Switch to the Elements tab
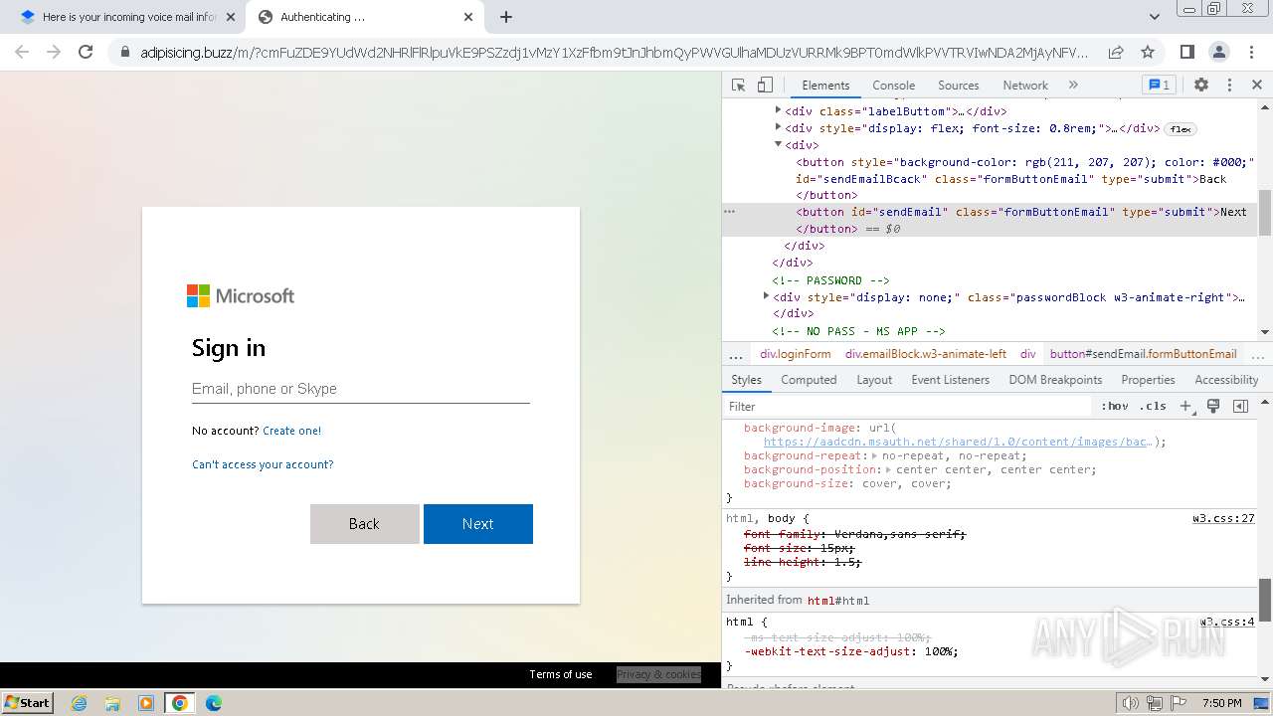This screenshot has width=1273, height=716. coord(825,86)
